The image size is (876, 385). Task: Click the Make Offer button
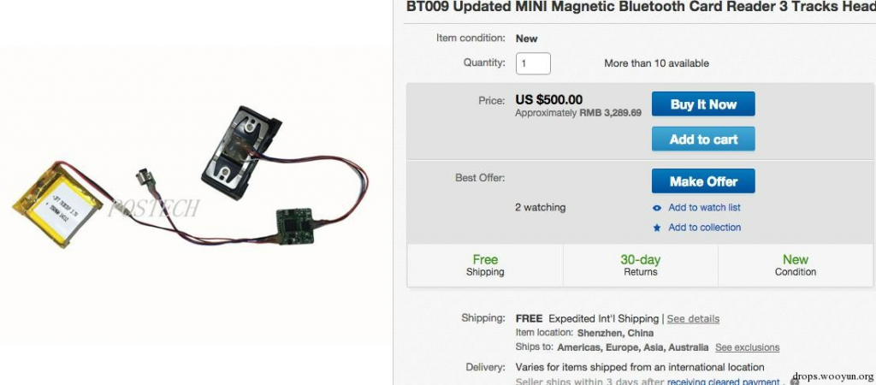click(x=703, y=181)
